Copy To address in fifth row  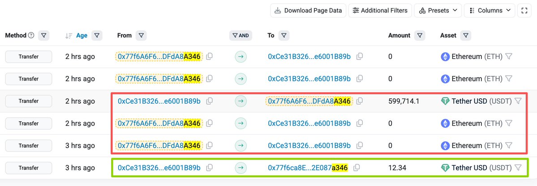click(360, 145)
